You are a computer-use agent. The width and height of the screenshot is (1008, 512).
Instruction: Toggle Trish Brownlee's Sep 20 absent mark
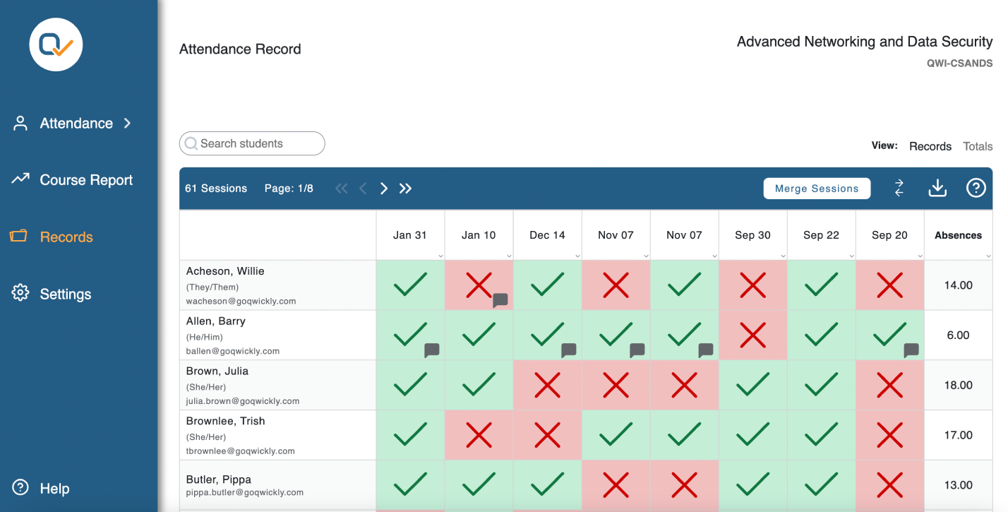point(889,435)
